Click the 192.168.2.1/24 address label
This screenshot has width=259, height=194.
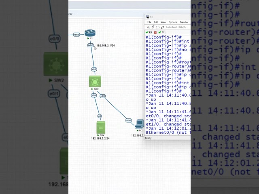(106, 46)
